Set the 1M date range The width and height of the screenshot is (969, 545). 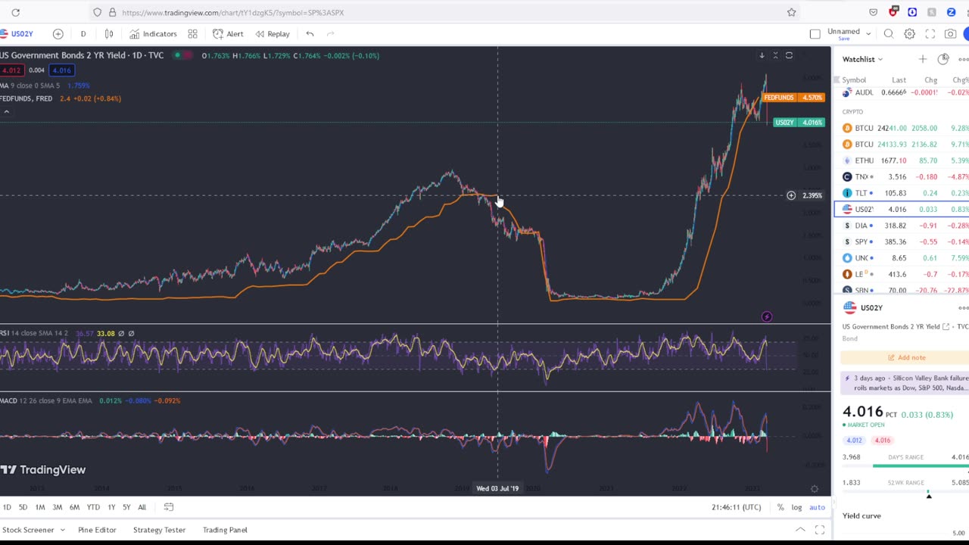click(40, 507)
